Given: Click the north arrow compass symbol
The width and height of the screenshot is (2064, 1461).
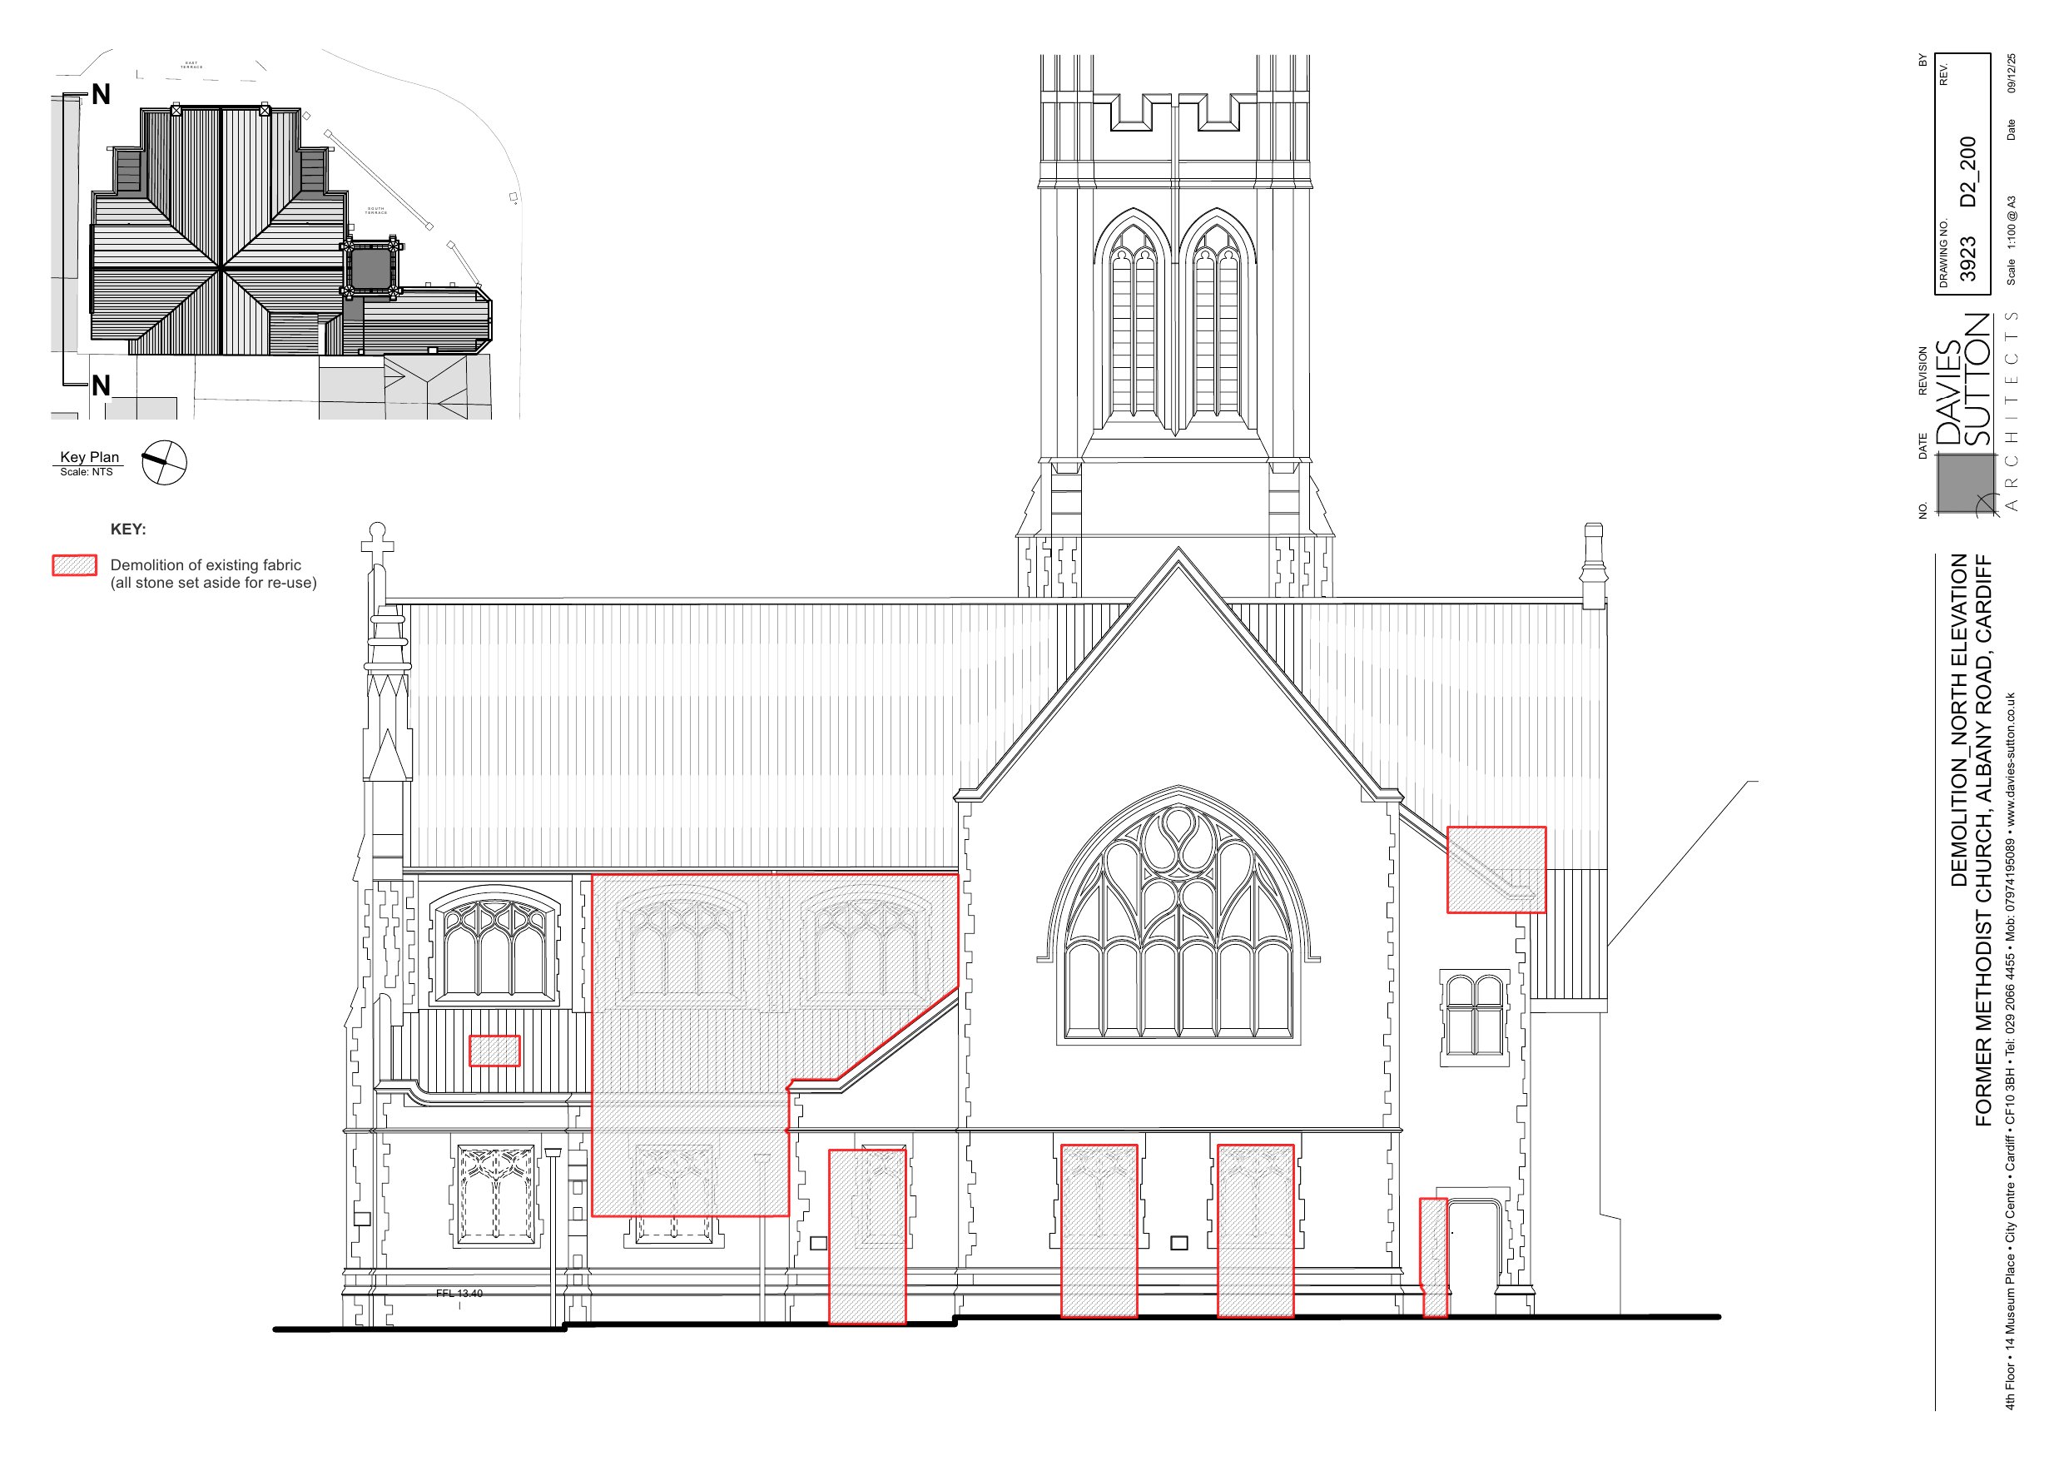Looking at the screenshot, I should tap(164, 464).
